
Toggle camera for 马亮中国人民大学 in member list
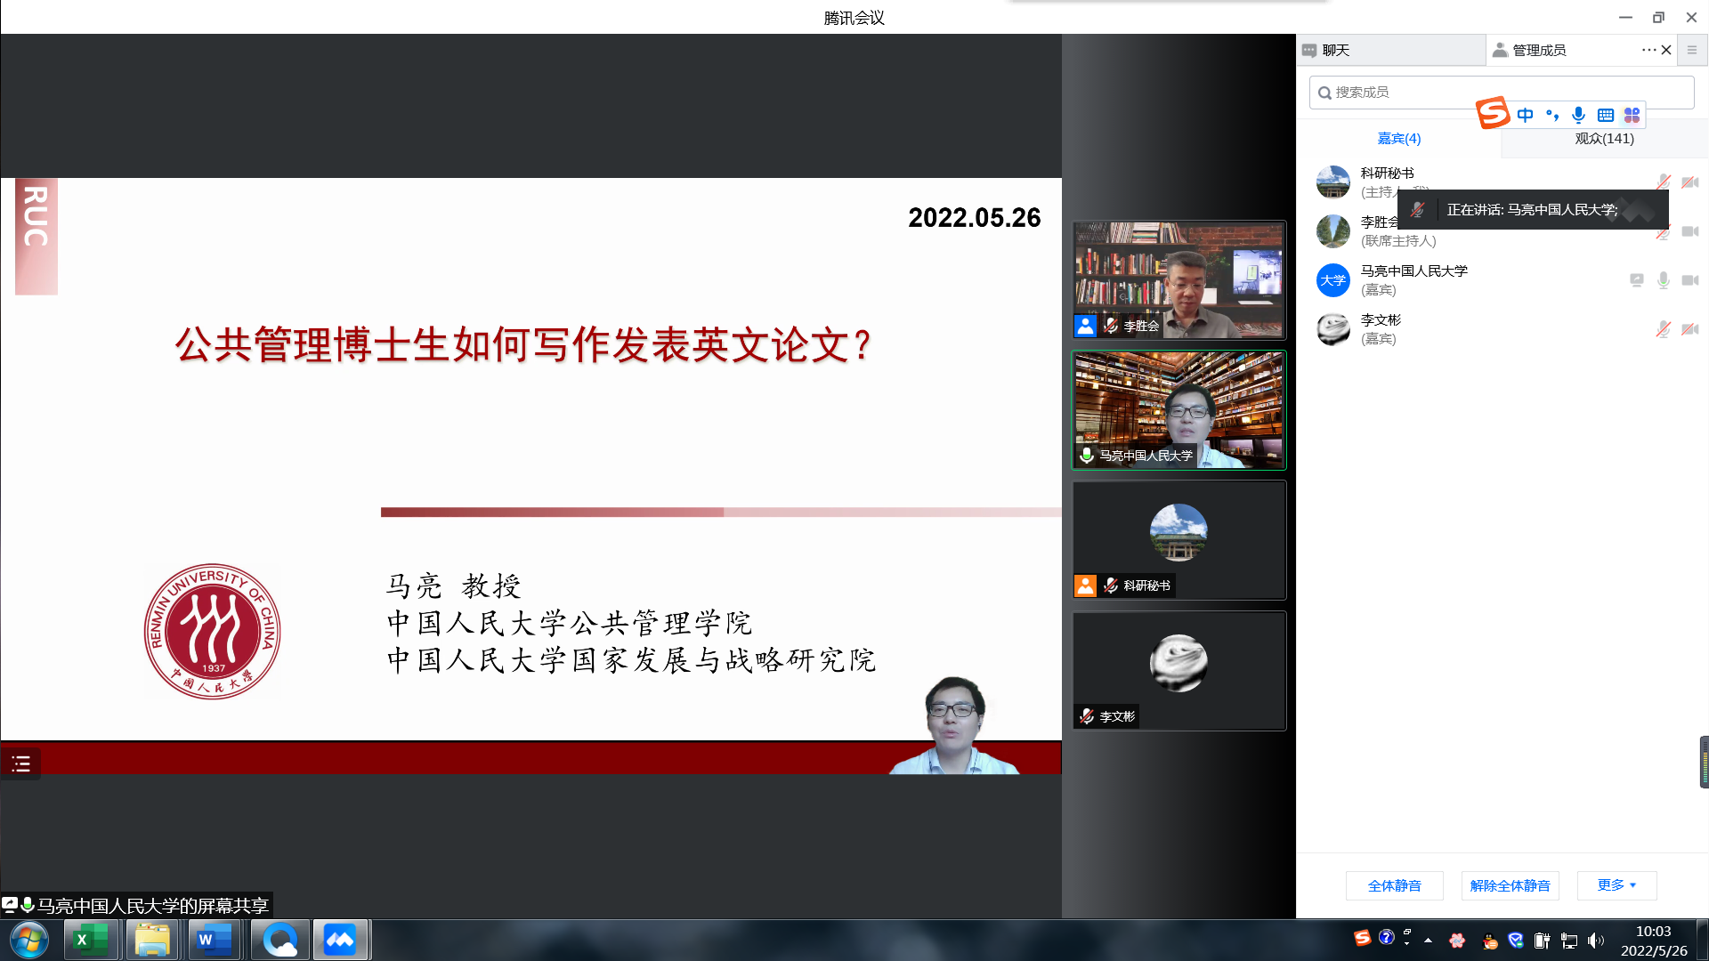1689,280
